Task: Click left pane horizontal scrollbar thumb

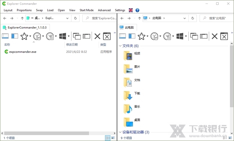Action: click(x=46, y=133)
